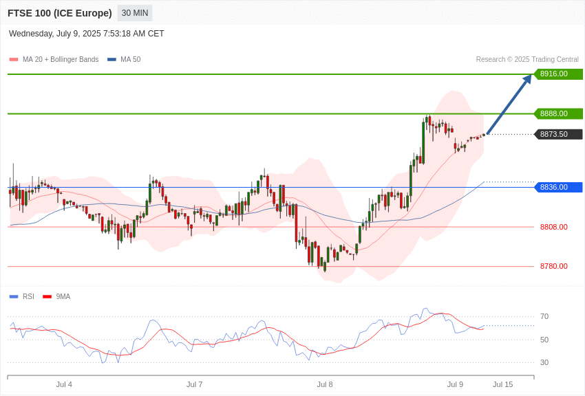Click the 8836.00 pivot price label

(559, 187)
